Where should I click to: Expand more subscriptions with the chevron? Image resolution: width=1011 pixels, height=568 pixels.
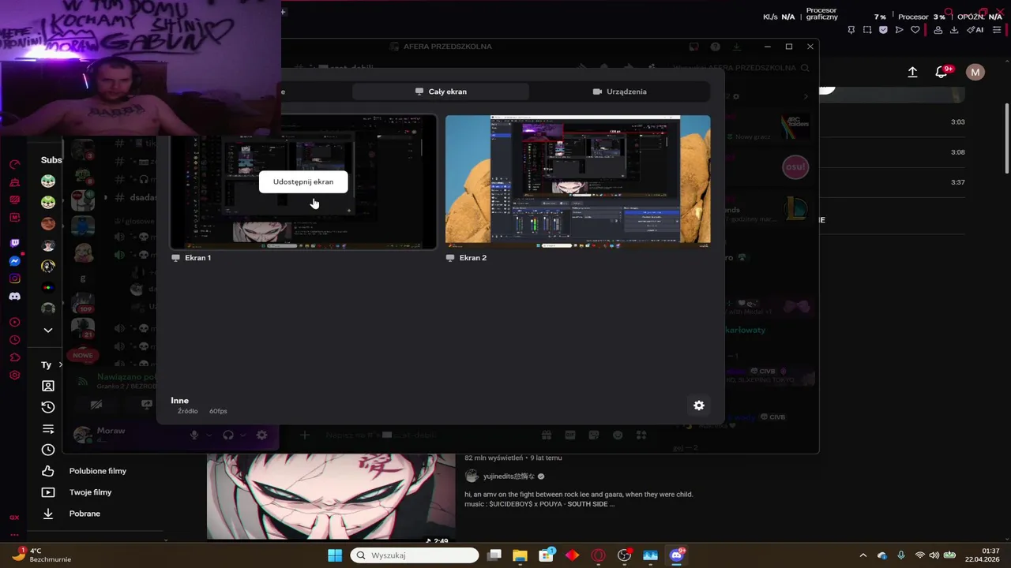coord(48,331)
